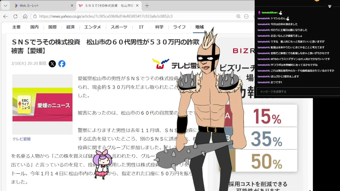This screenshot has width=340, height=191.
Task: Open the 愛媛のニュース thumbnail image
Action: click(42, 105)
